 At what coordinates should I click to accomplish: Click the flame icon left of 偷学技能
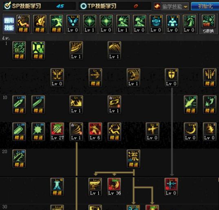pyautogui.click(x=157, y=6)
